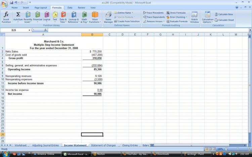
Task: Switch to the Data ribbon tab
Action: tap(70, 7)
